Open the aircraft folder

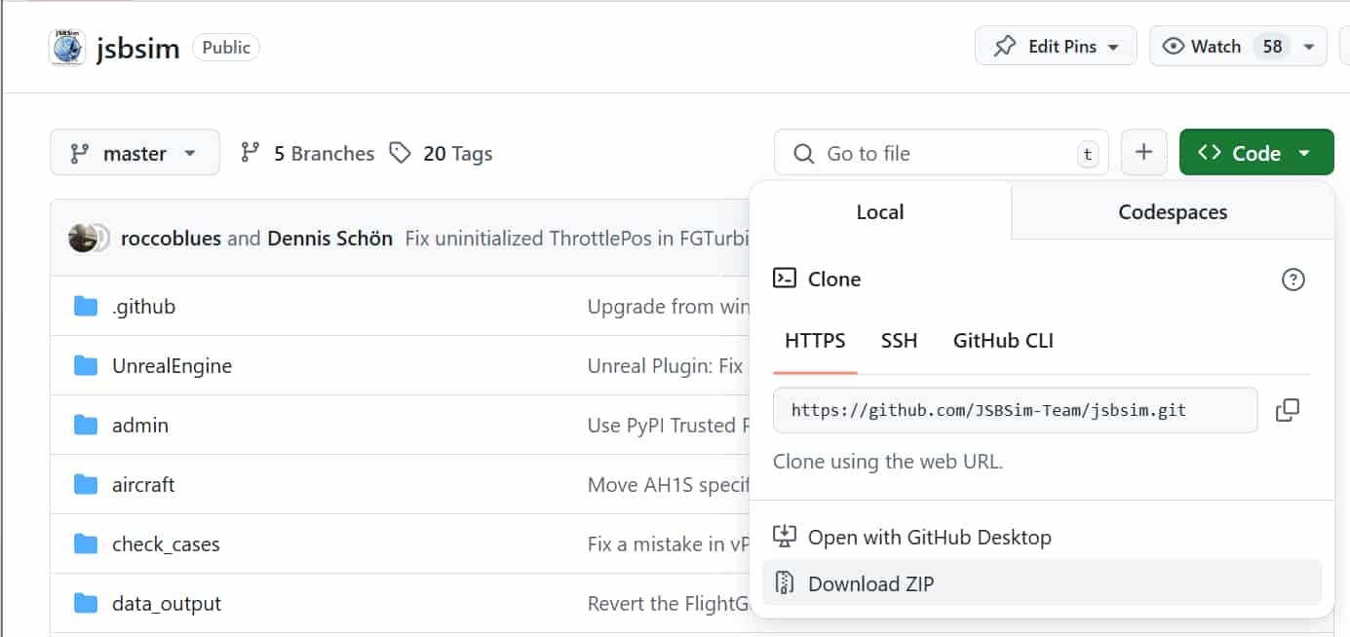[143, 484]
